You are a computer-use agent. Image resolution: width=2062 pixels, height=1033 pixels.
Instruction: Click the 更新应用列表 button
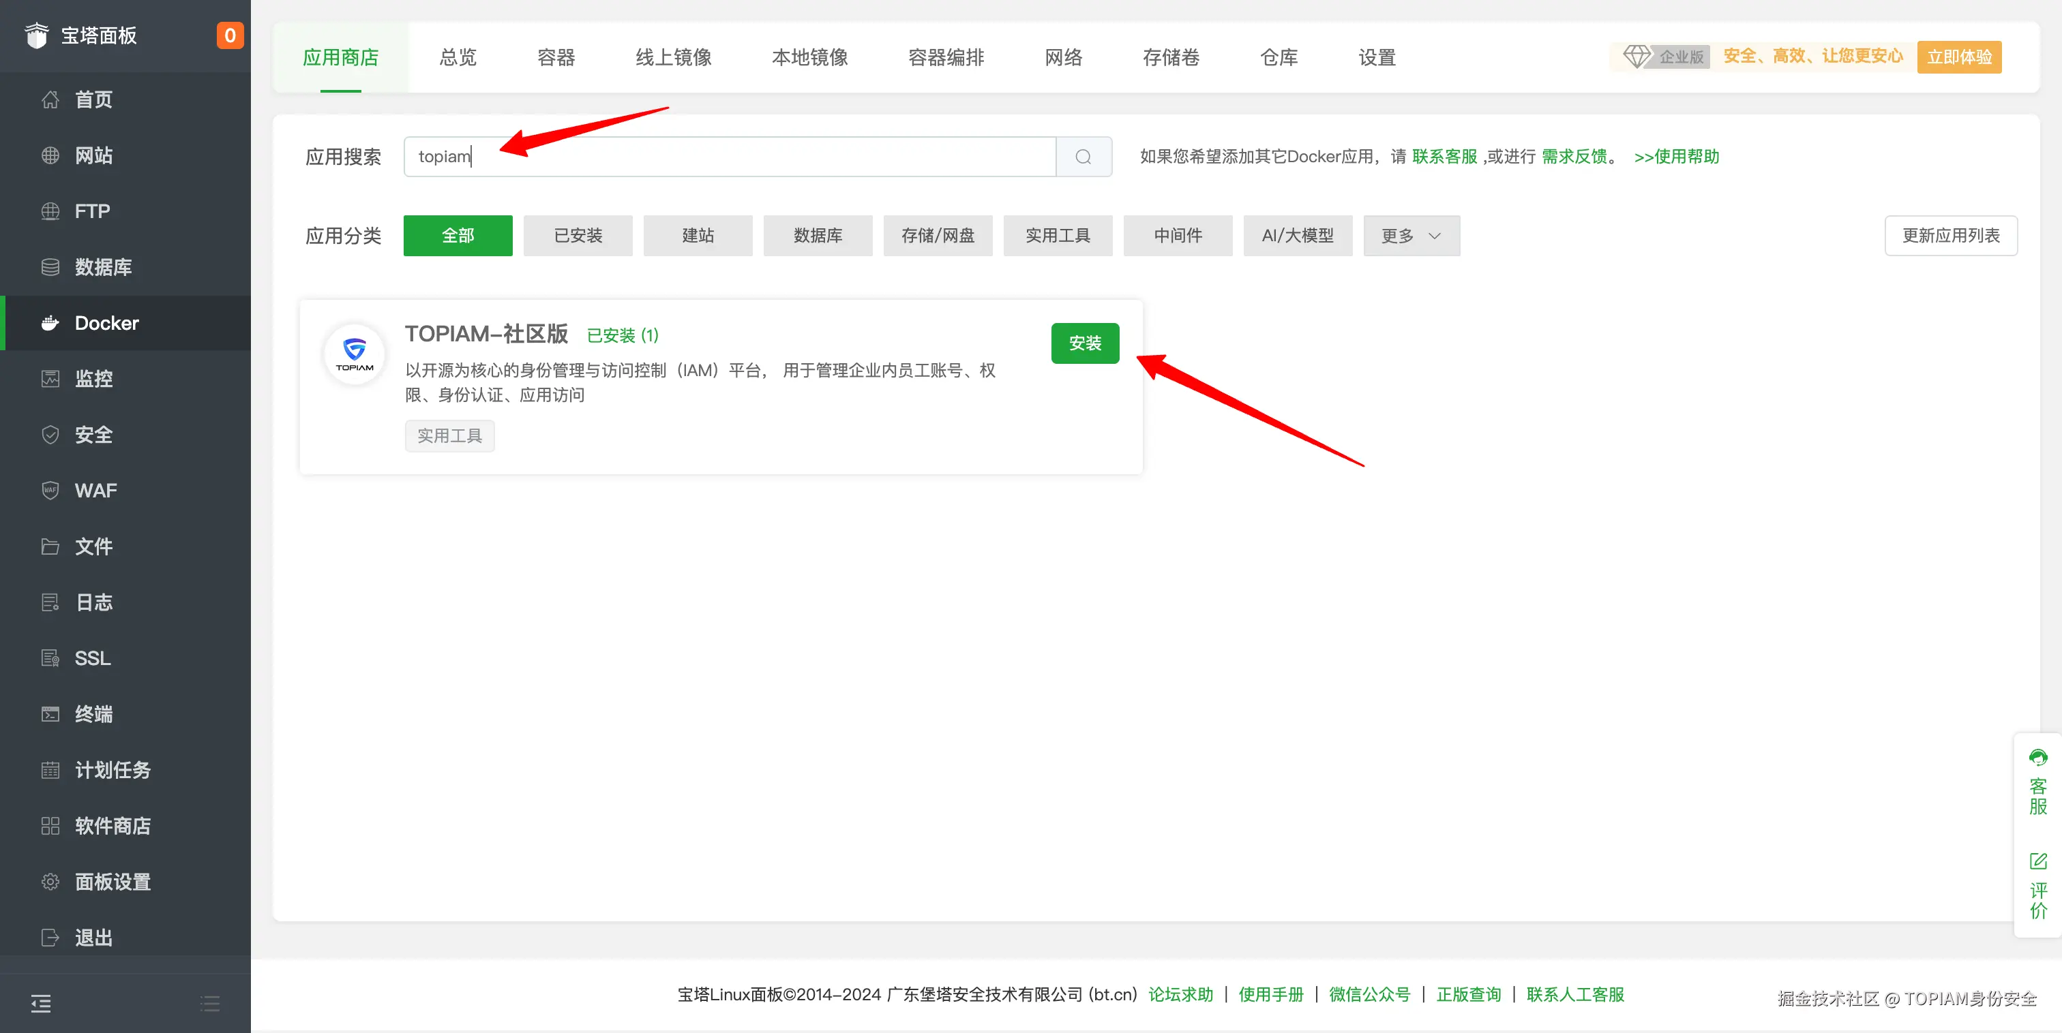pos(1950,236)
